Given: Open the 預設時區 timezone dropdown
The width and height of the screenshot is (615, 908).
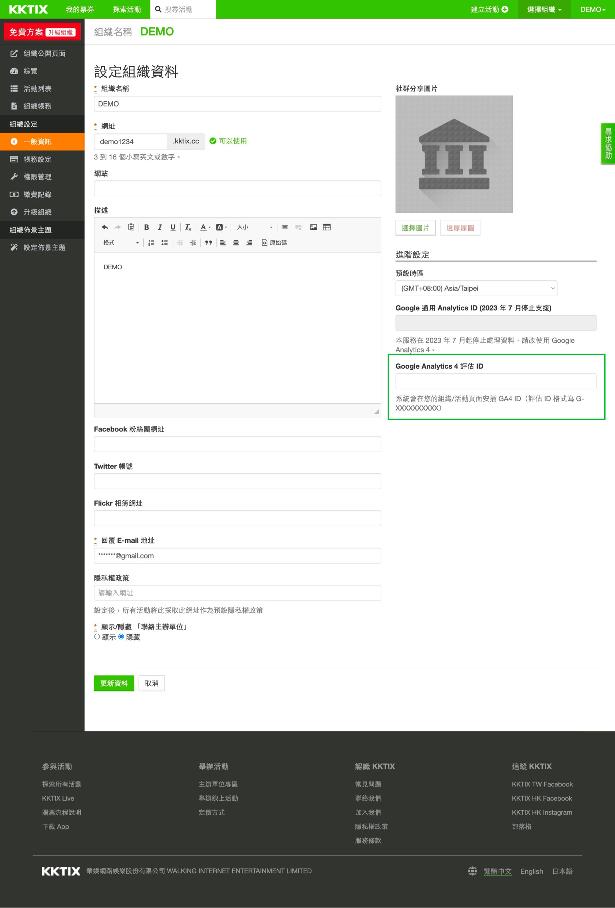Looking at the screenshot, I should pos(476,288).
